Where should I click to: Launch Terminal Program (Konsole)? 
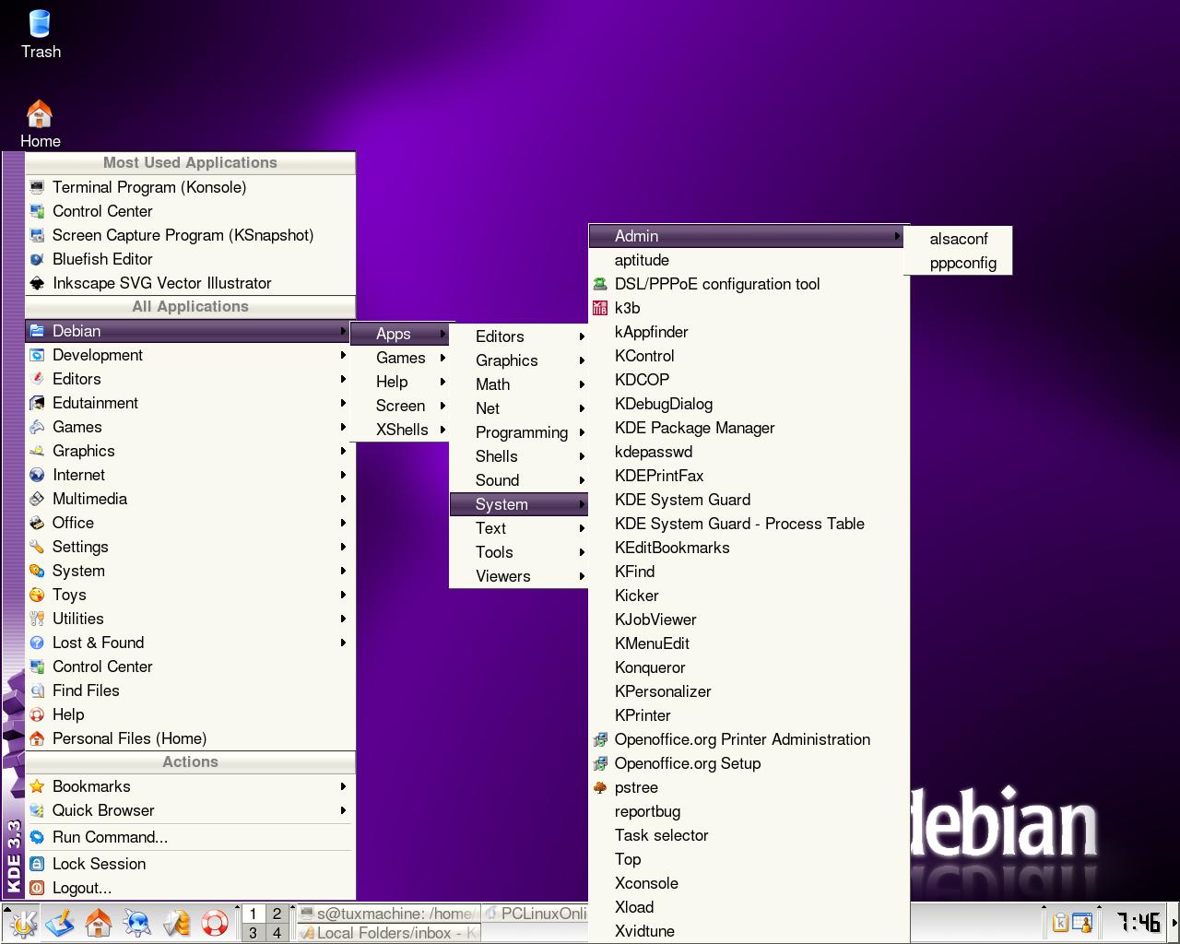tap(190, 187)
